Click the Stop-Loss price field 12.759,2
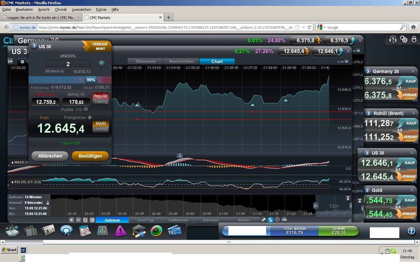Viewport: 420px width, 262px height. [x=46, y=102]
